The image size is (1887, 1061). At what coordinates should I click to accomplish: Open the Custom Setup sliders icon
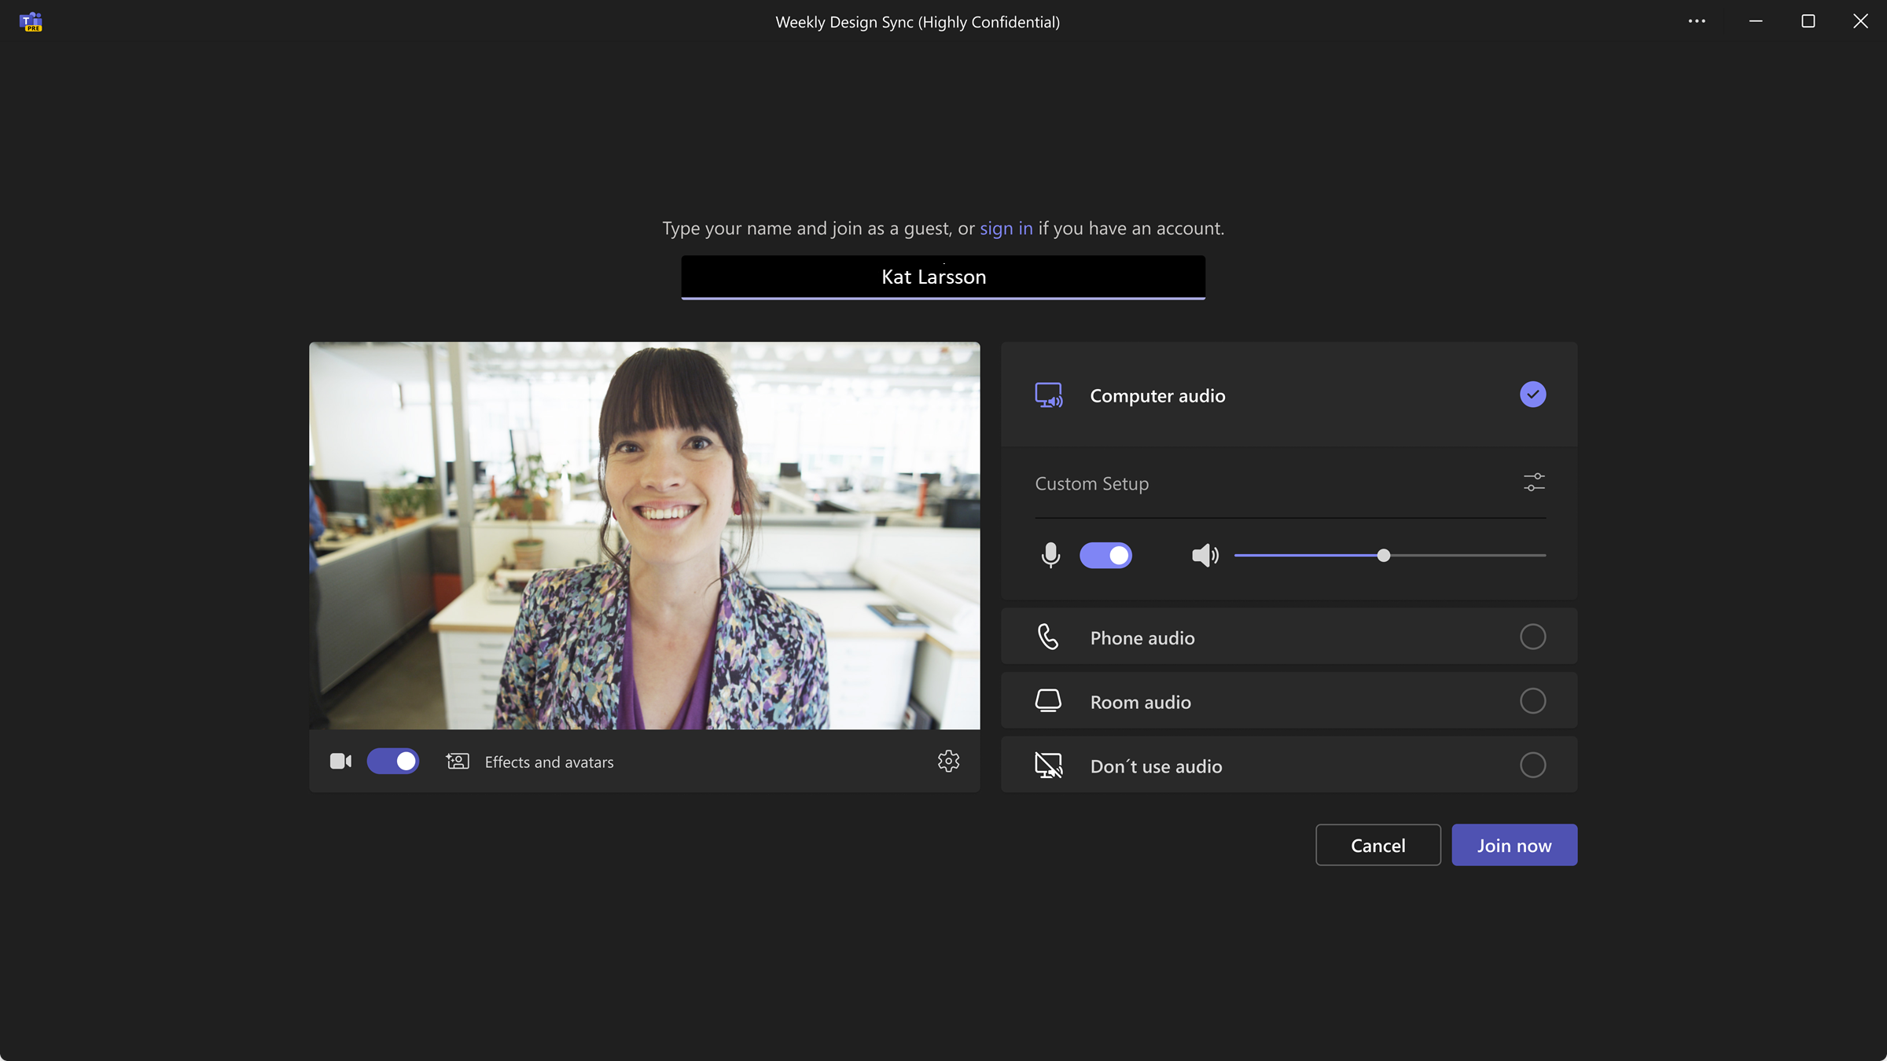click(1534, 482)
